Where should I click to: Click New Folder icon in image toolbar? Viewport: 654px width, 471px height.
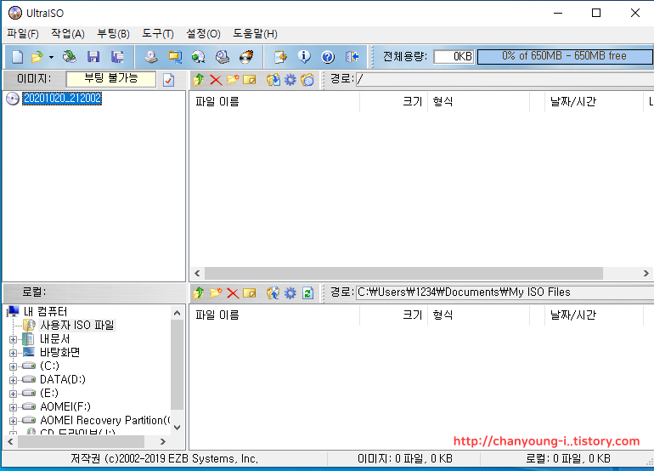tap(233, 79)
